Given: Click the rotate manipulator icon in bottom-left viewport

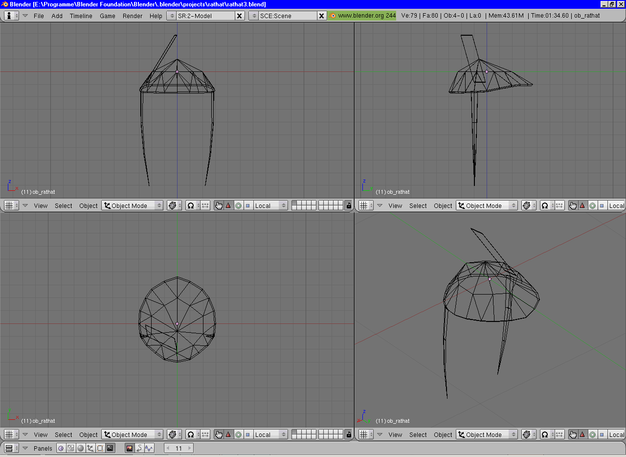Looking at the screenshot, I should click(238, 434).
